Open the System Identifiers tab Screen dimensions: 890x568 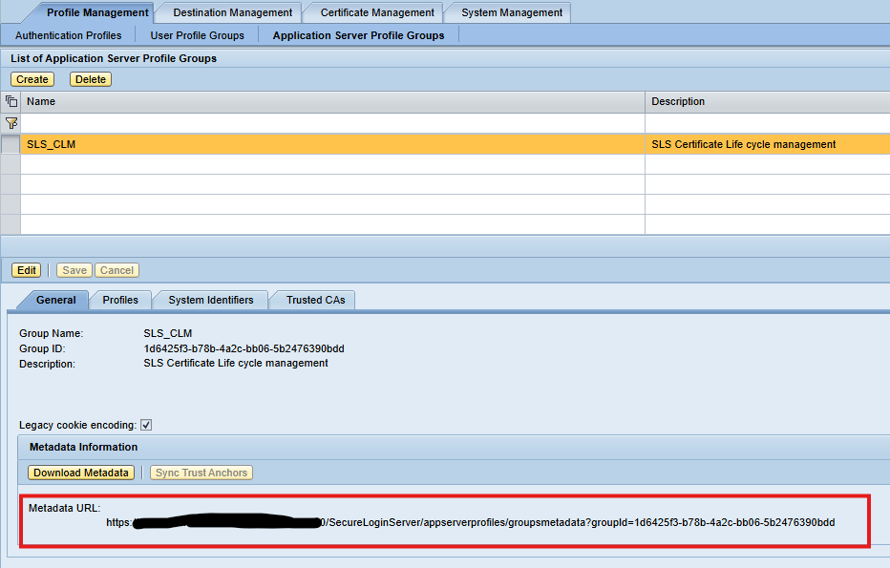211,300
